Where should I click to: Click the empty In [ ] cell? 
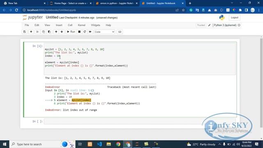140,121
